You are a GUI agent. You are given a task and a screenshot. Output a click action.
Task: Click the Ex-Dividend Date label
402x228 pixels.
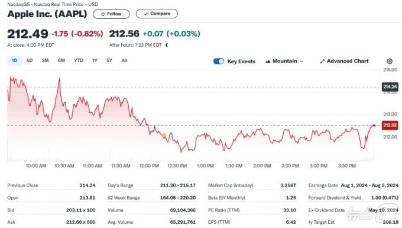coord(326,210)
